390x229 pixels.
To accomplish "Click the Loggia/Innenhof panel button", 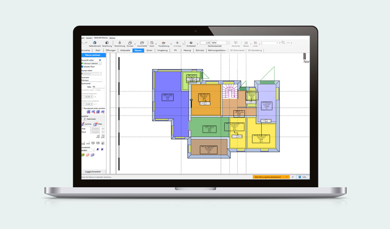I will [x=93, y=171].
